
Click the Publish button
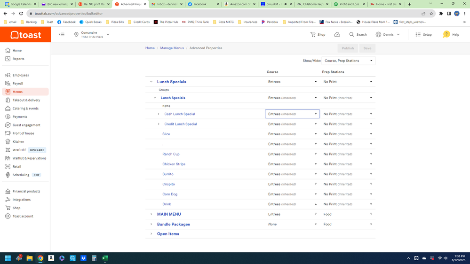[x=348, y=48]
